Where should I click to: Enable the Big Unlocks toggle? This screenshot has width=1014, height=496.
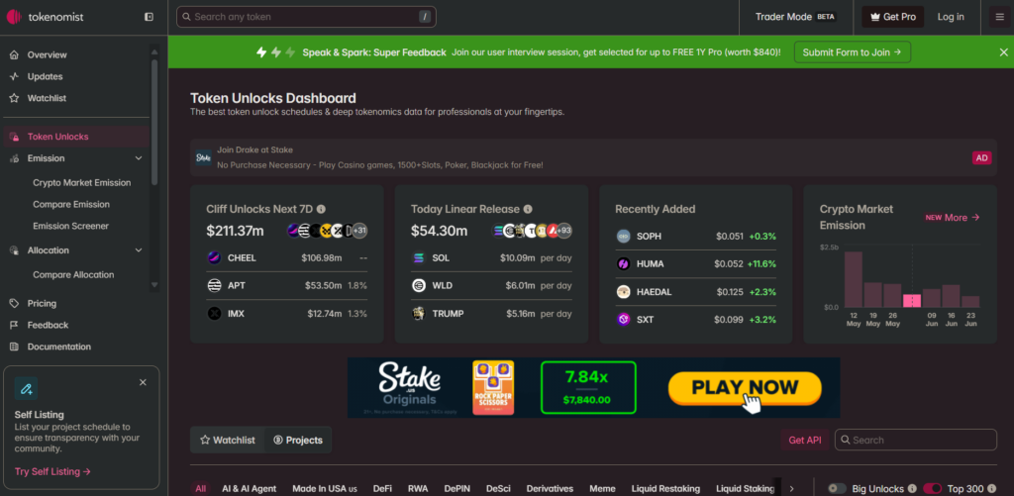point(837,488)
